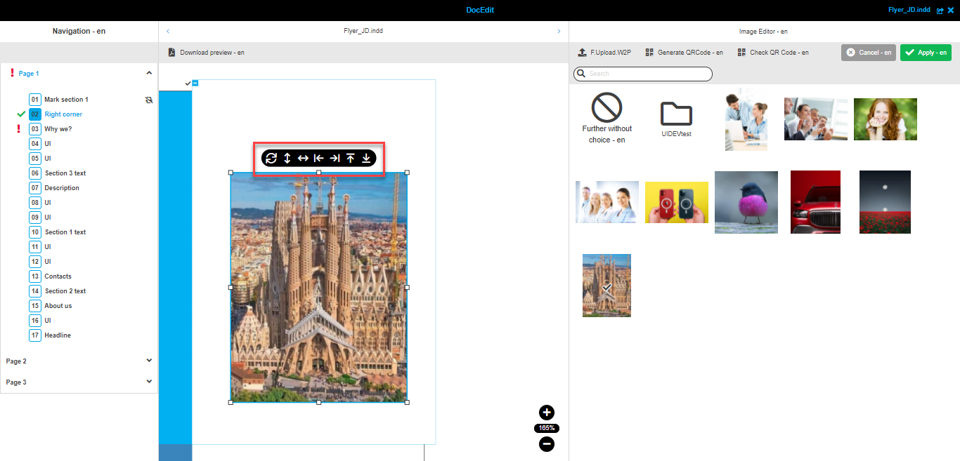
Task: Expand the Page 3 section
Action: coord(149,381)
